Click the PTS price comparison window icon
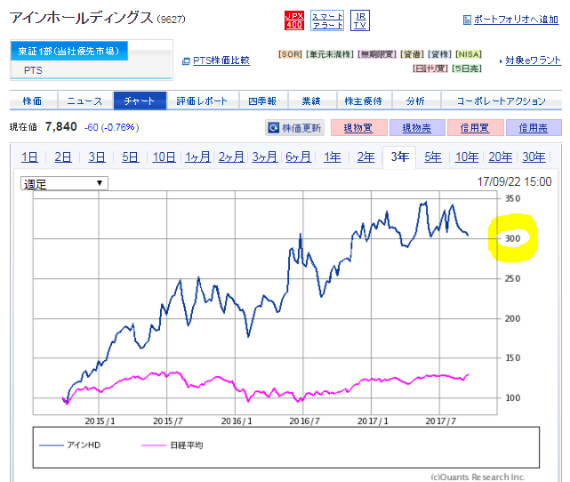This screenshot has width=570, height=482. pos(186,61)
